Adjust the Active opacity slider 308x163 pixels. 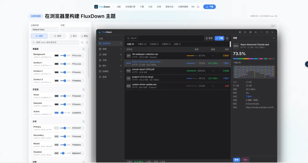pos(62,113)
